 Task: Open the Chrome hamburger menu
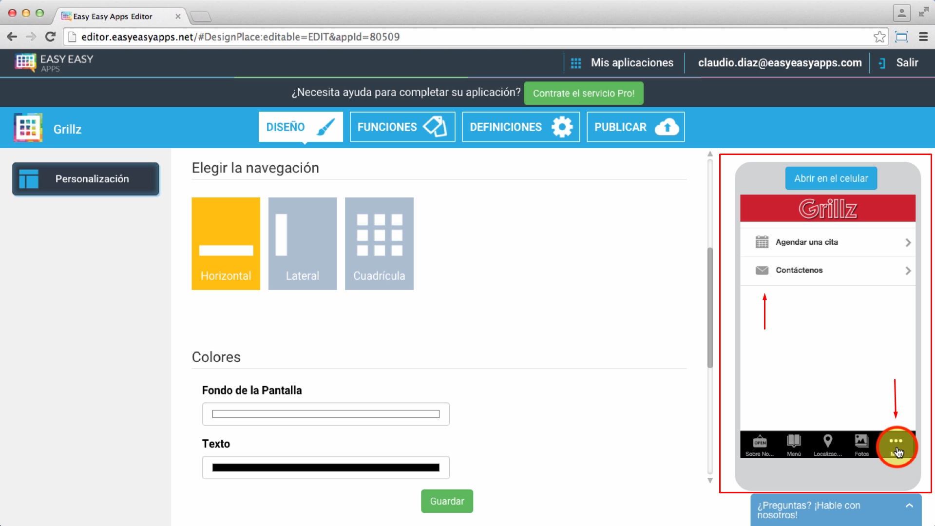[x=923, y=37]
